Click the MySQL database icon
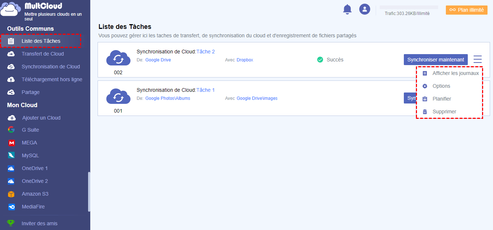Viewport: 493px width, 230px height. [x=12, y=155]
